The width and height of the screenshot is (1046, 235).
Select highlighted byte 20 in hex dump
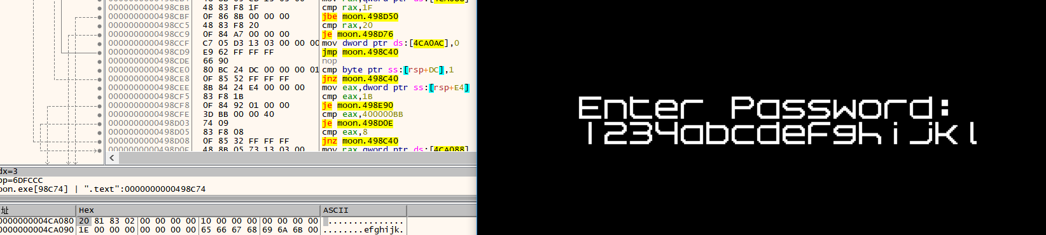pyautogui.click(x=84, y=221)
